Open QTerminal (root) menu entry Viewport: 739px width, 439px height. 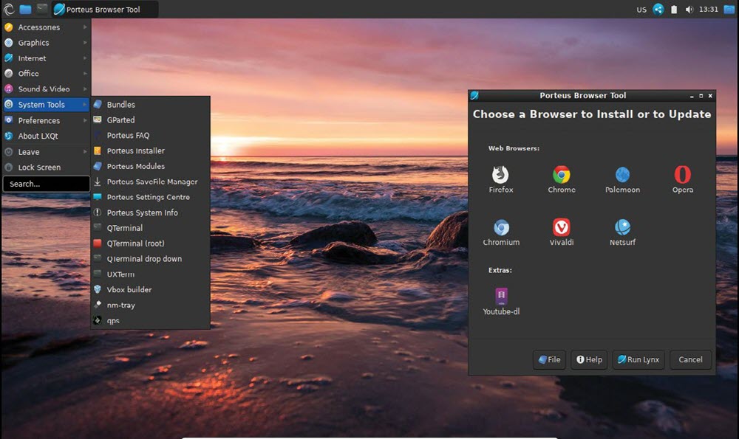[x=135, y=243]
